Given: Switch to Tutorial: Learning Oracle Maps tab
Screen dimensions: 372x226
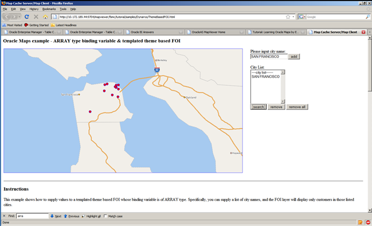Looking at the screenshot, I should click(276, 32).
